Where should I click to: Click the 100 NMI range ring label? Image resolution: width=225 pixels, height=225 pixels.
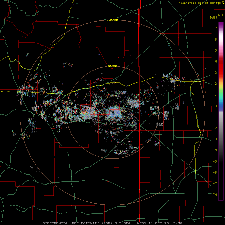[x=112, y=20]
